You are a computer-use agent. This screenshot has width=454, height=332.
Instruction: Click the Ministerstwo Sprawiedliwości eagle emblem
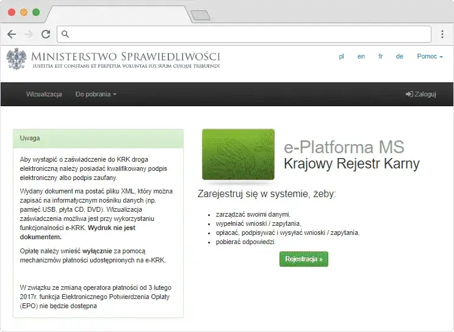tap(16, 59)
